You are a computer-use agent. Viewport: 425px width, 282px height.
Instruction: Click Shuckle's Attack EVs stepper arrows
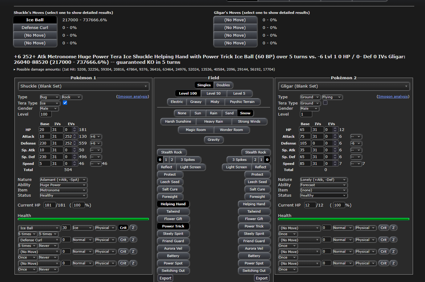pos(75,137)
